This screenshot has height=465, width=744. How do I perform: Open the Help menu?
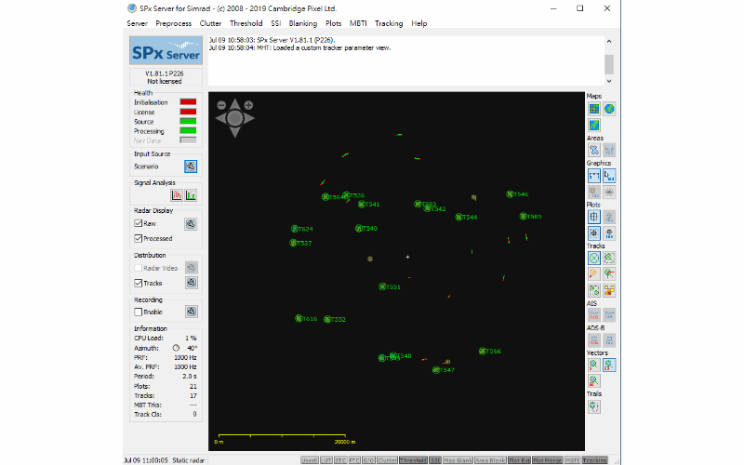click(x=419, y=23)
